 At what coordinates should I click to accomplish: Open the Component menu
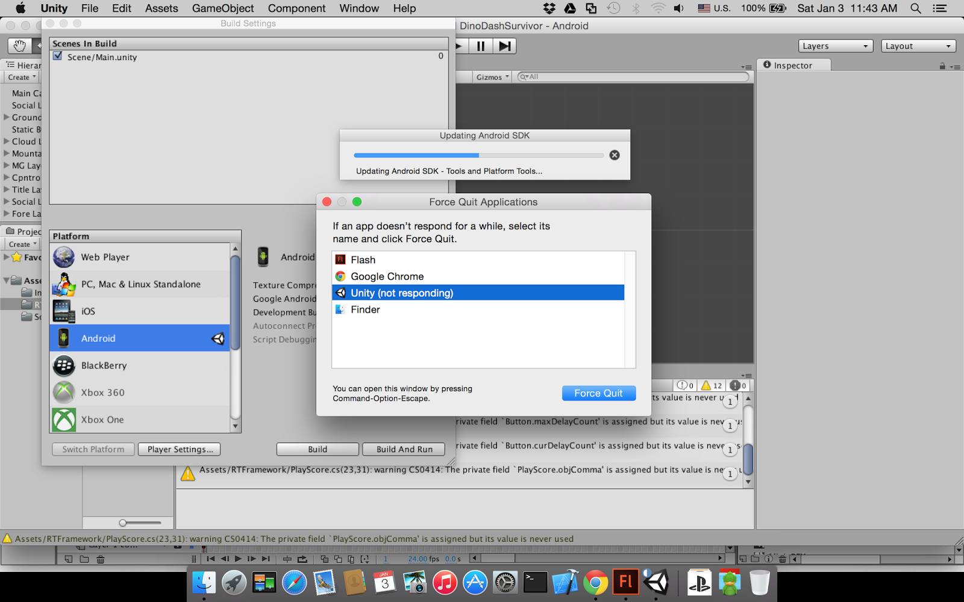coord(296,8)
